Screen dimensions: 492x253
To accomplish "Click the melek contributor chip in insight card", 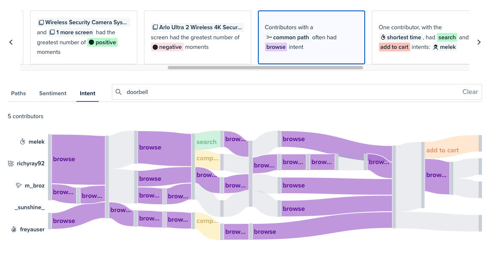I will [444, 47].
